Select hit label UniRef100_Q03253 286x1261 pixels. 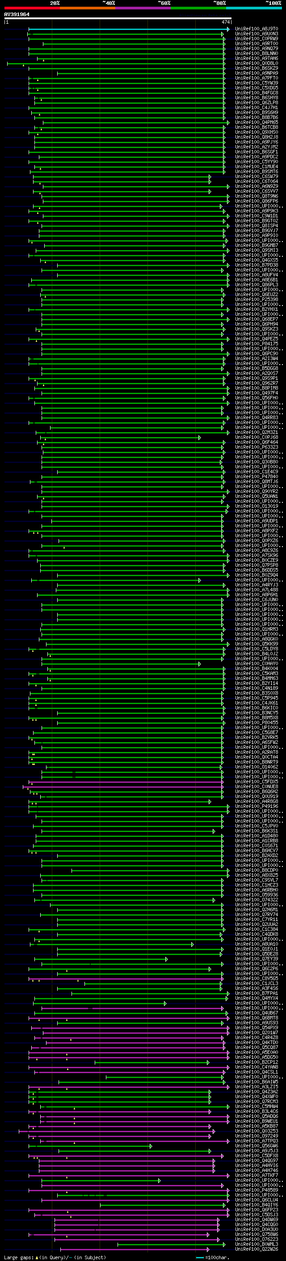pos(257,1131)
